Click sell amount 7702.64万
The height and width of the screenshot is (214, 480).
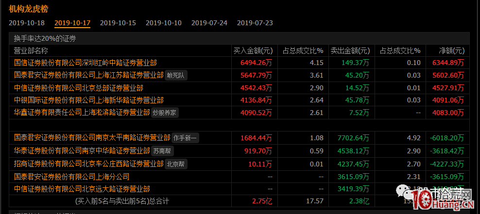[353, 138]
